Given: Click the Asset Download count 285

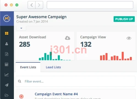Looking at the screenshot, I should point(24,44).
